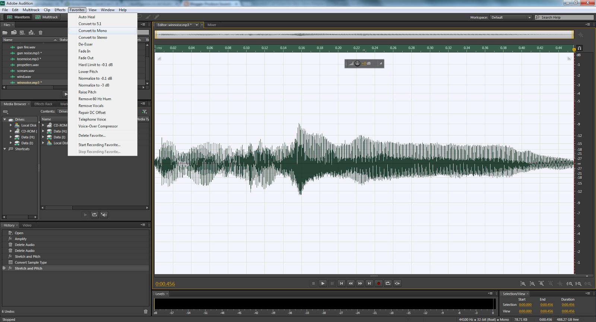This screenshot has height=322, width=596.
Task: Expand the Shortcuts tree node
Action: [x=4, y=149]
